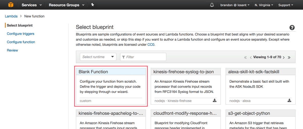Select the Blank Function blueprint

coord(111,86)
